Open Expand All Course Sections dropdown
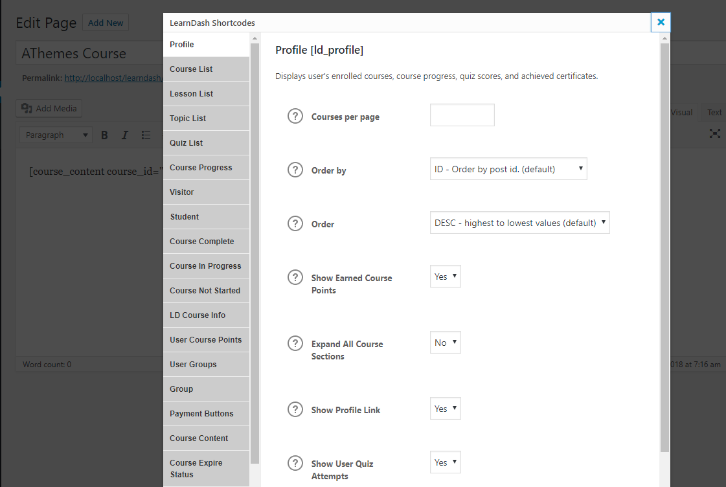This screenshot has height=487, width=726. coord(446,343)
